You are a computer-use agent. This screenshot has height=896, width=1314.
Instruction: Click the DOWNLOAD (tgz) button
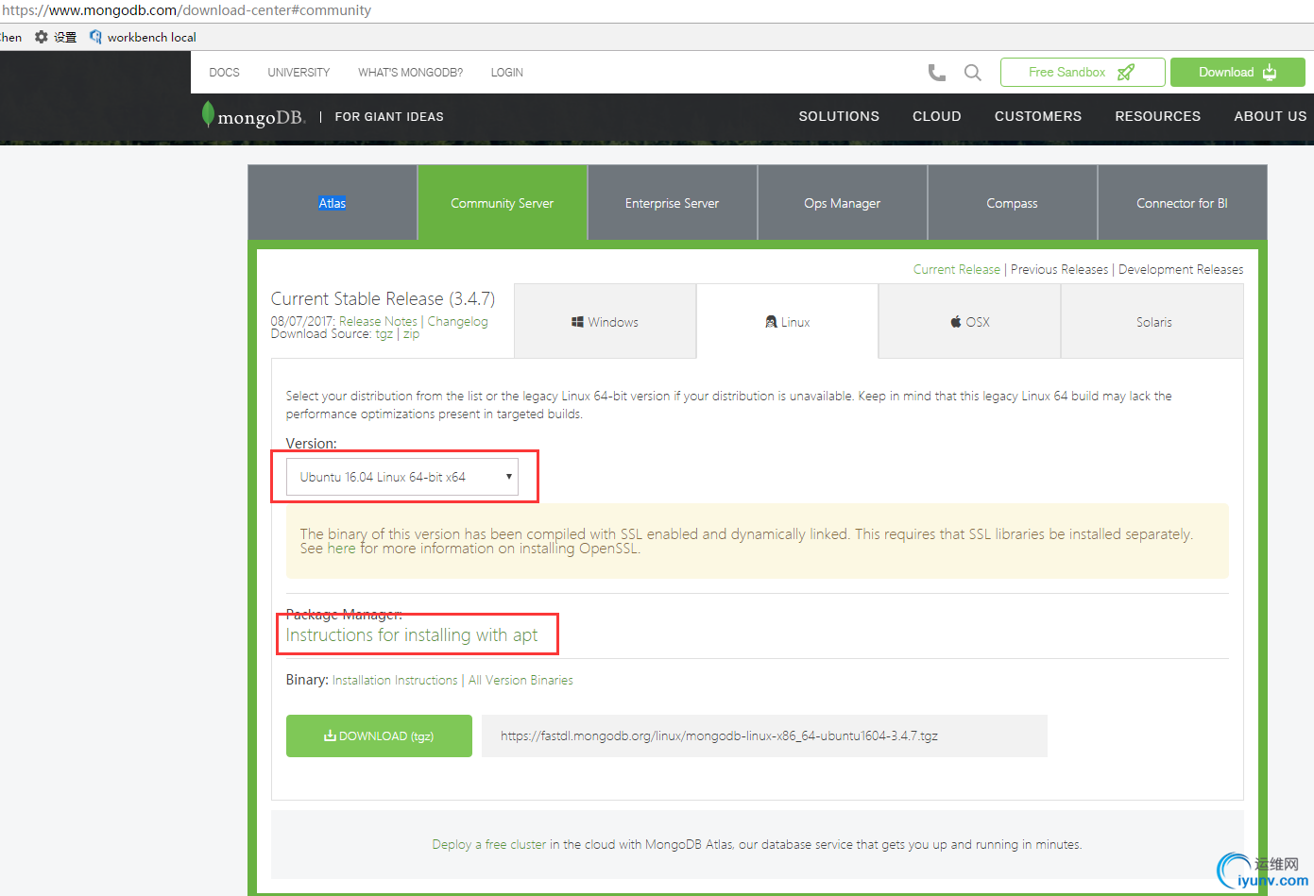pyautogui.click(x=379, y=735)
